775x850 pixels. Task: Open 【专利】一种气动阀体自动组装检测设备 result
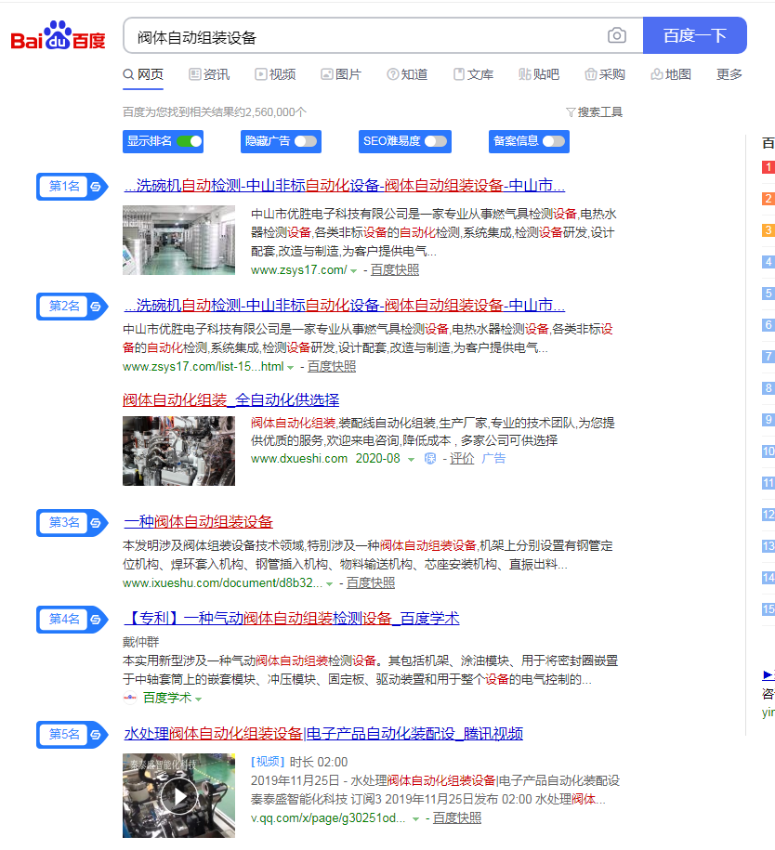click(292, 619)
